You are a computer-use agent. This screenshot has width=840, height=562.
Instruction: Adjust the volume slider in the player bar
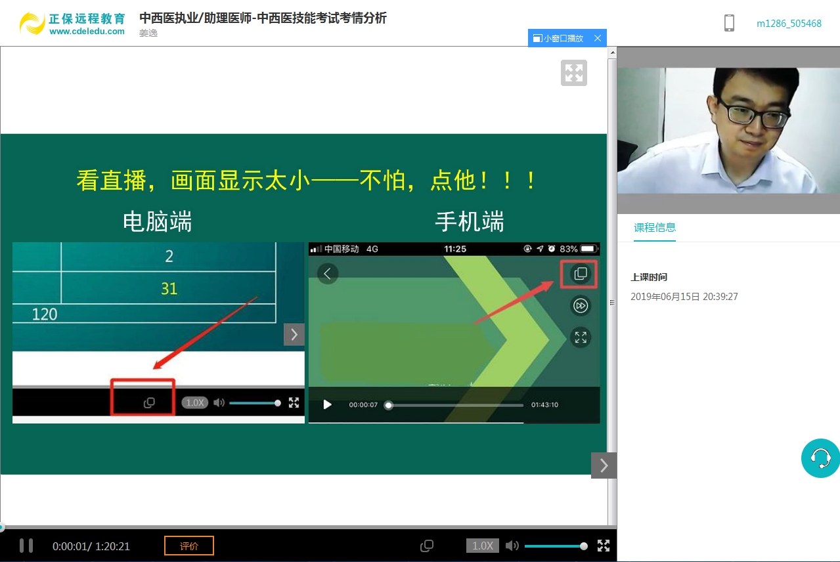point(555,546)
